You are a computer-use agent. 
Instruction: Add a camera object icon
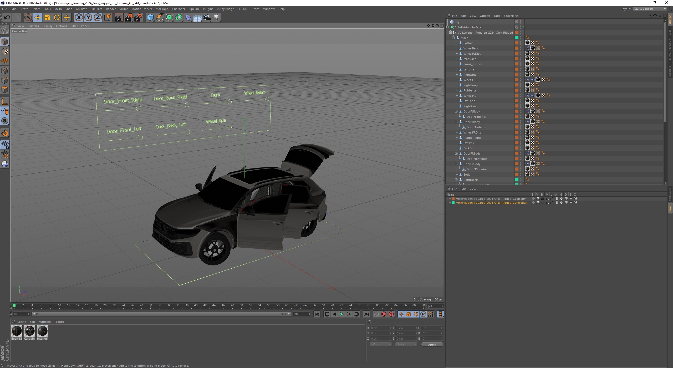[x=207, y=18]
